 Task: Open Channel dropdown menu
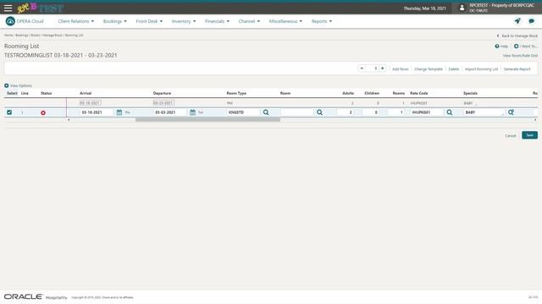point(249,21)
